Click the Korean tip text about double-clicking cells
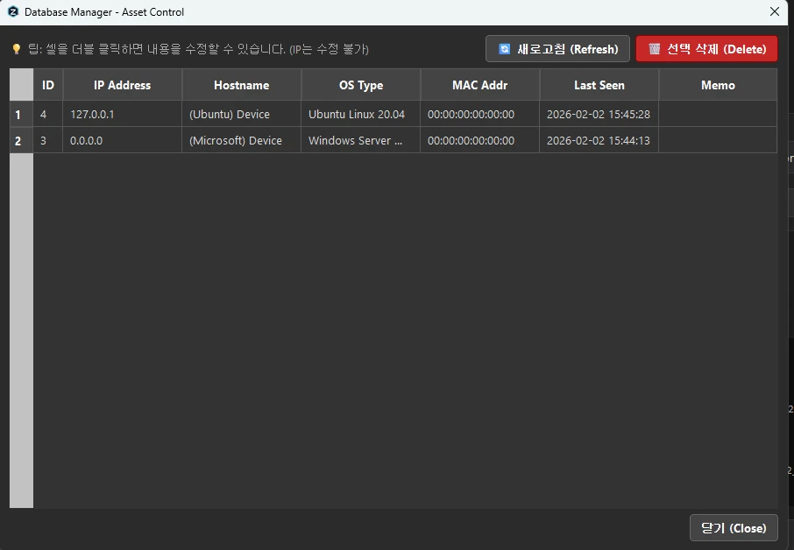 point(198,49)
